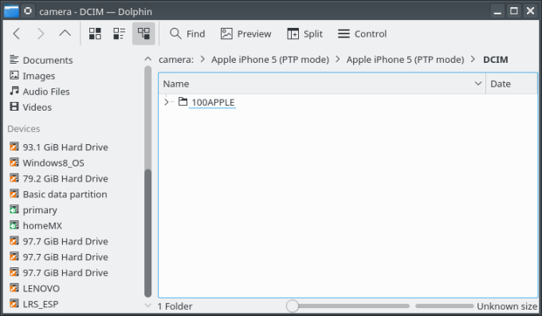
Task: Open Images in the places panel
Action: pos(39,76)
